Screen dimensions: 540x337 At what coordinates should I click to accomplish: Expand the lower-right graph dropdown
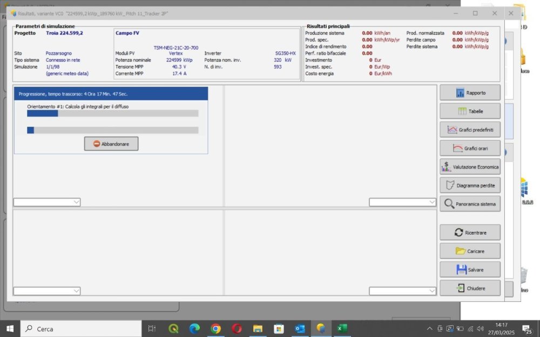tap(431, 291)
